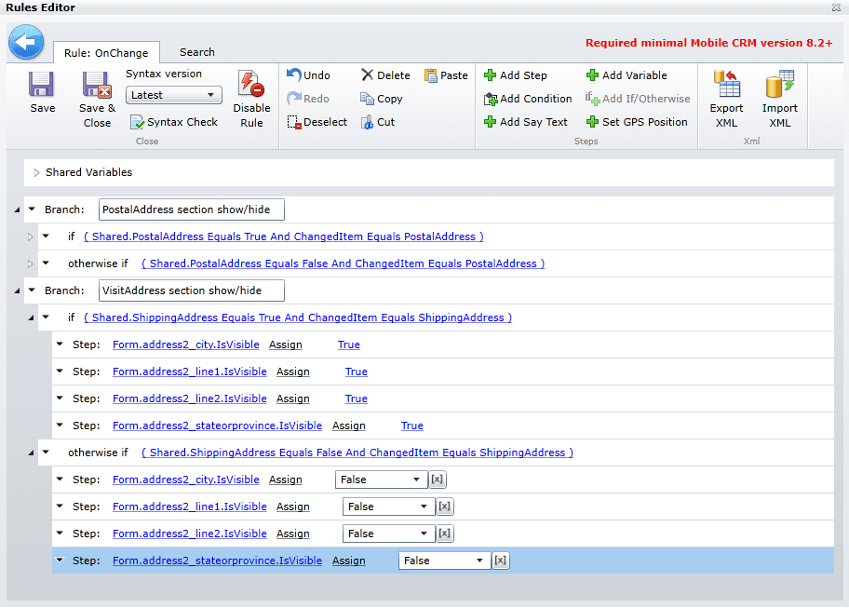Click the blue back arrow icon

point(26,42)
